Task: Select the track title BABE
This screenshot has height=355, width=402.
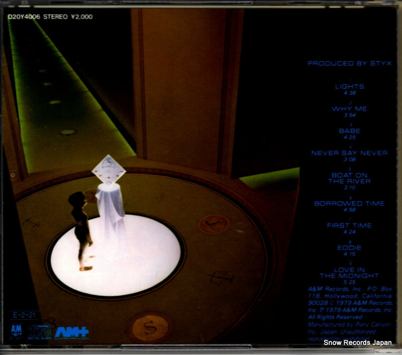Action: tap(350, 131)
